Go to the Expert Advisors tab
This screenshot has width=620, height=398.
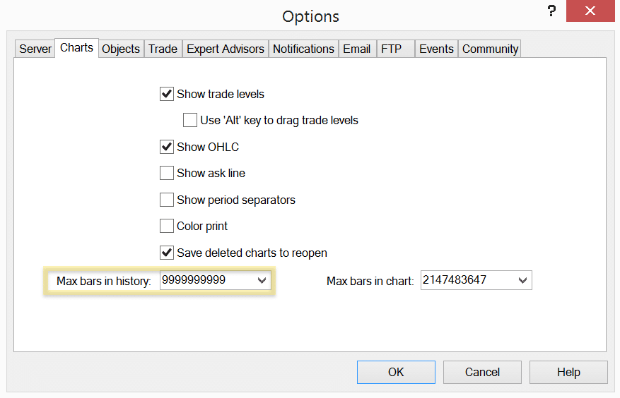226,49
